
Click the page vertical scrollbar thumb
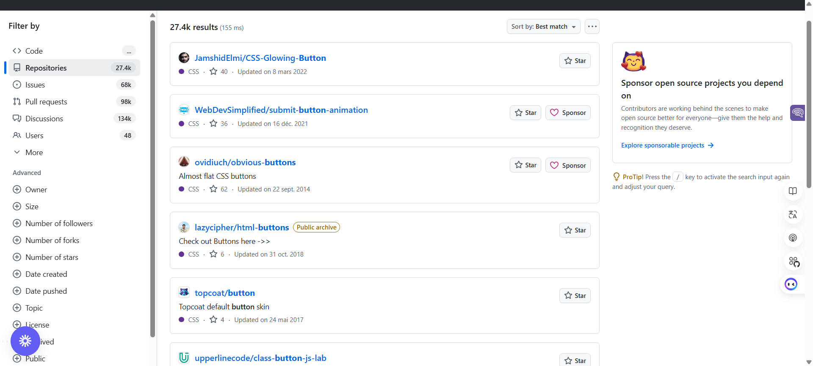point(809,104)
